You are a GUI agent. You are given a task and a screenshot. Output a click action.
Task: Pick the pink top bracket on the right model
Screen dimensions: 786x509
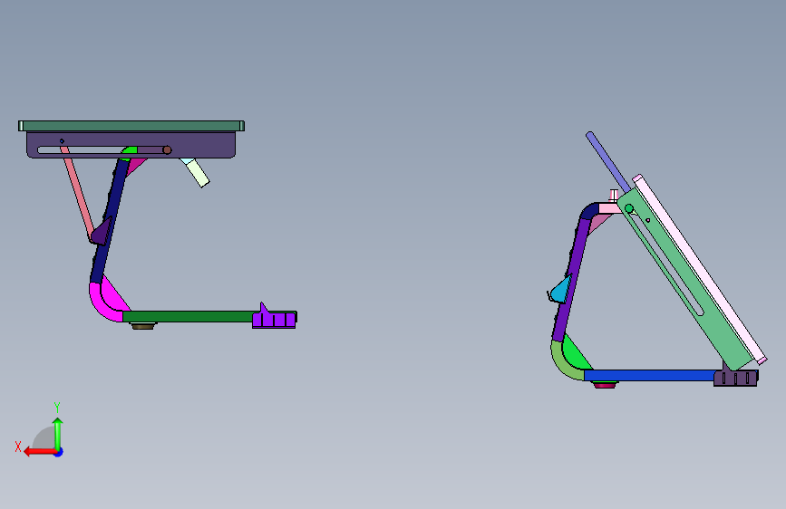610,208
